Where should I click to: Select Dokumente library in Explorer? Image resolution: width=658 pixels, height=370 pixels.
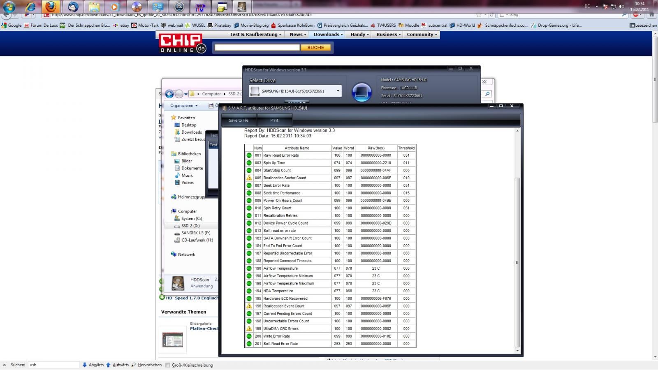pyautogui.click(x=188, y=168)
